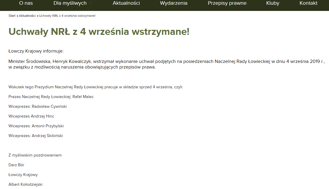The height and width of the screenshot is (189, 329).
Task: Open the Wydarzenia page
Action: tap(174, 3)
